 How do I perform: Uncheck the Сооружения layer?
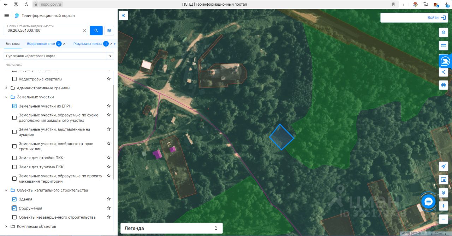point(14,208)
